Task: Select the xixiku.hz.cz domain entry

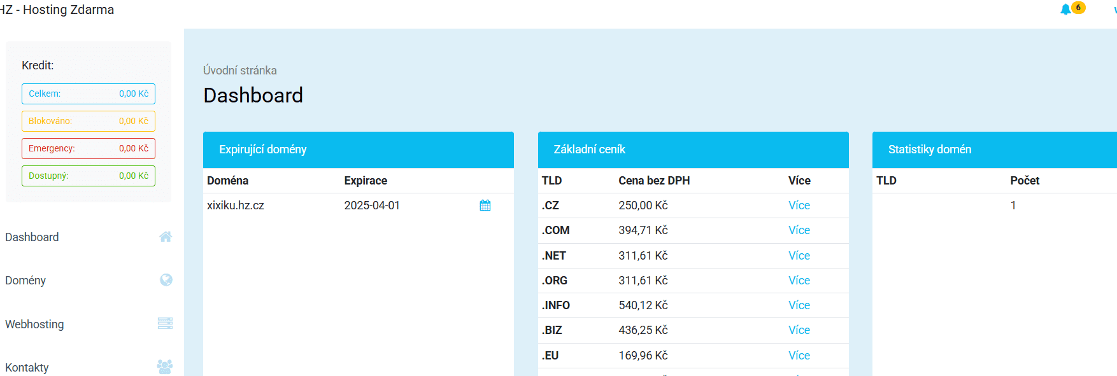Action: click(x=236, y=205)
